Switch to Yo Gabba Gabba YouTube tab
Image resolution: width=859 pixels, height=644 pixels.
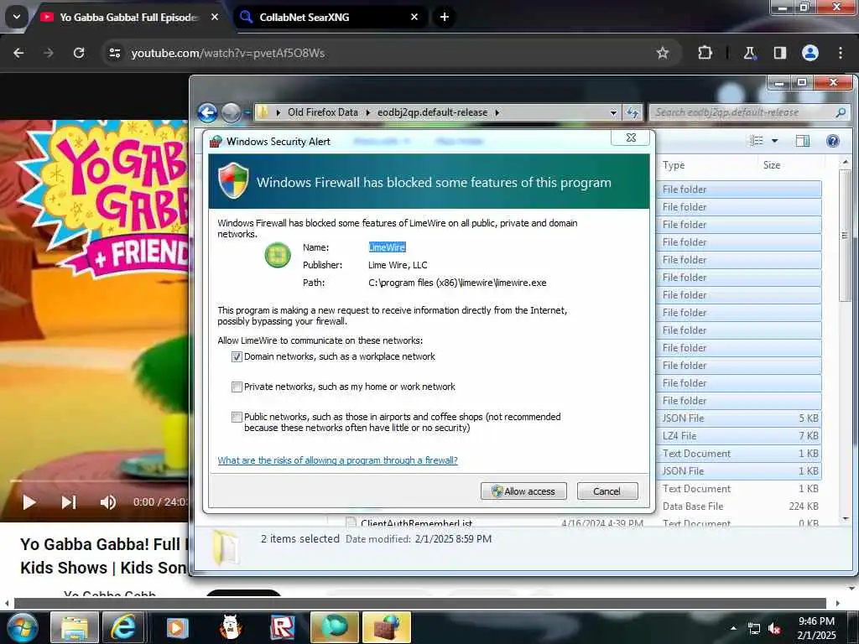pos(128,18)
